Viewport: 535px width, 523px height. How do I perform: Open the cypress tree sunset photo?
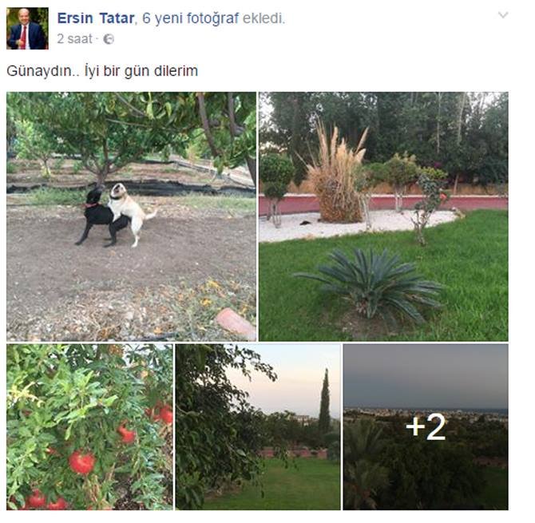click(x=258, y=427)
